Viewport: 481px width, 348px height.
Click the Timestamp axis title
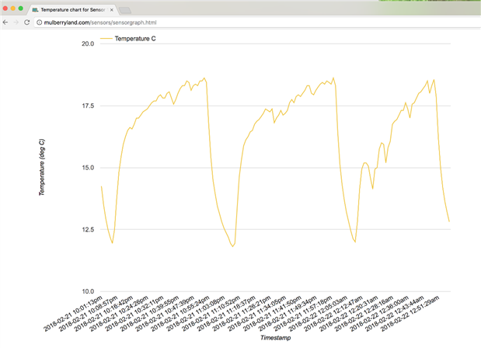276,338
